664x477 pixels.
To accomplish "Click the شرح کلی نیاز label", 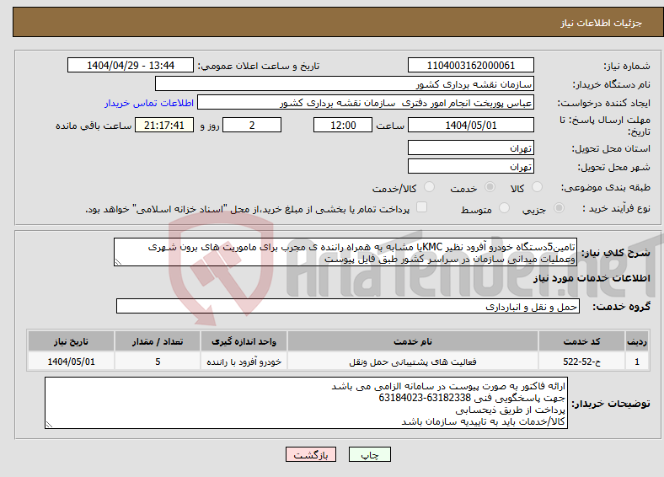I will 615,253.
